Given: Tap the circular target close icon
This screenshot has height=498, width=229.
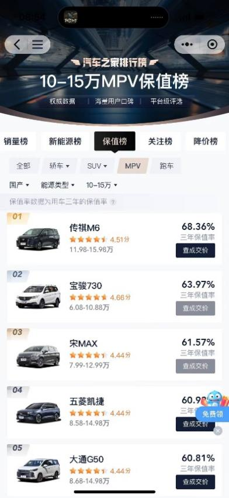Looking at the screenshot, I should tap(212, 44).
